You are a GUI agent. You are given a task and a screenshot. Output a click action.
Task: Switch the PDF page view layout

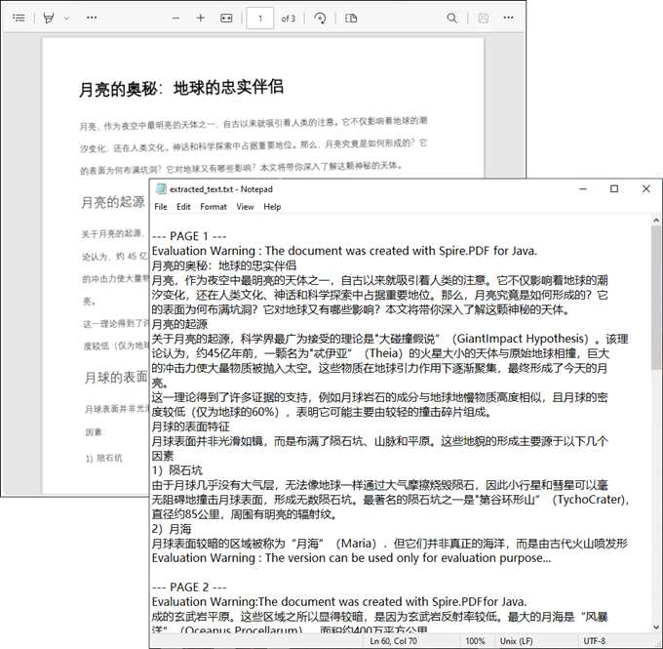pyautogui.click(x=351, y=18)
